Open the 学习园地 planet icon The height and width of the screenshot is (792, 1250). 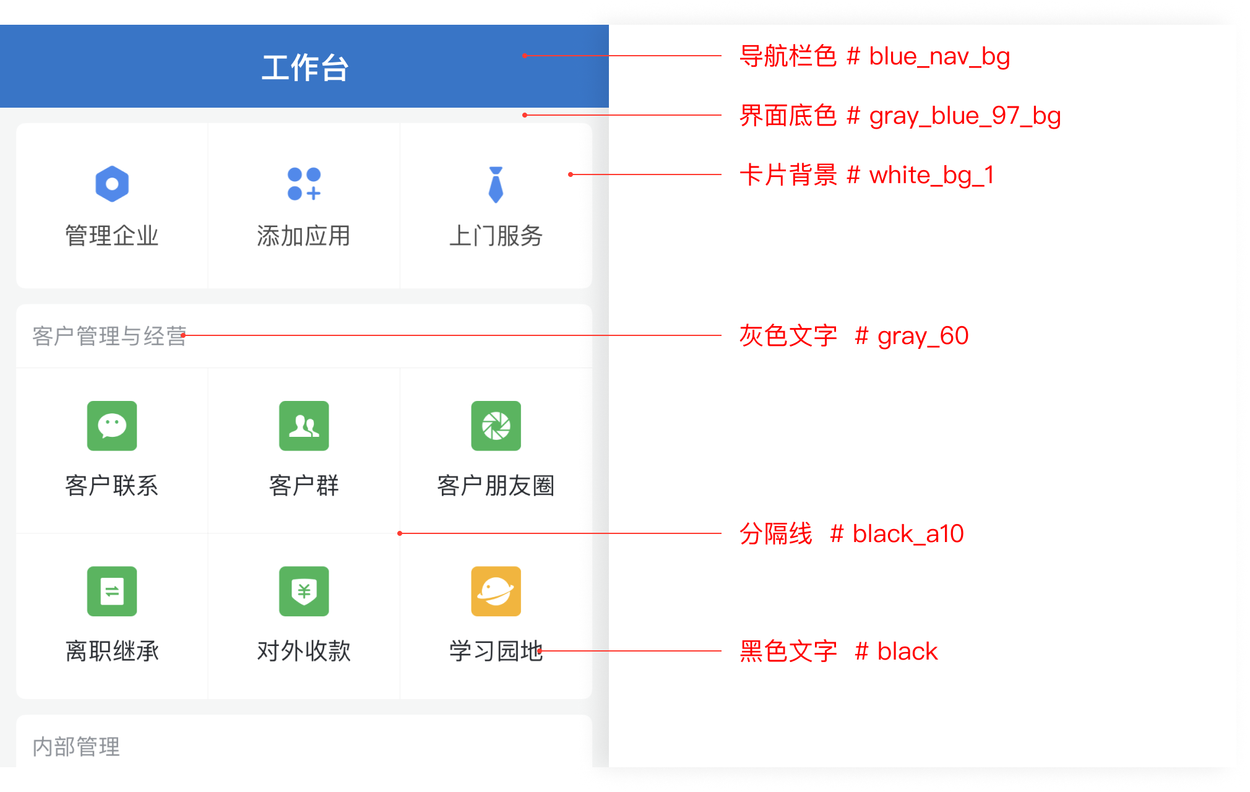[496, 591]
